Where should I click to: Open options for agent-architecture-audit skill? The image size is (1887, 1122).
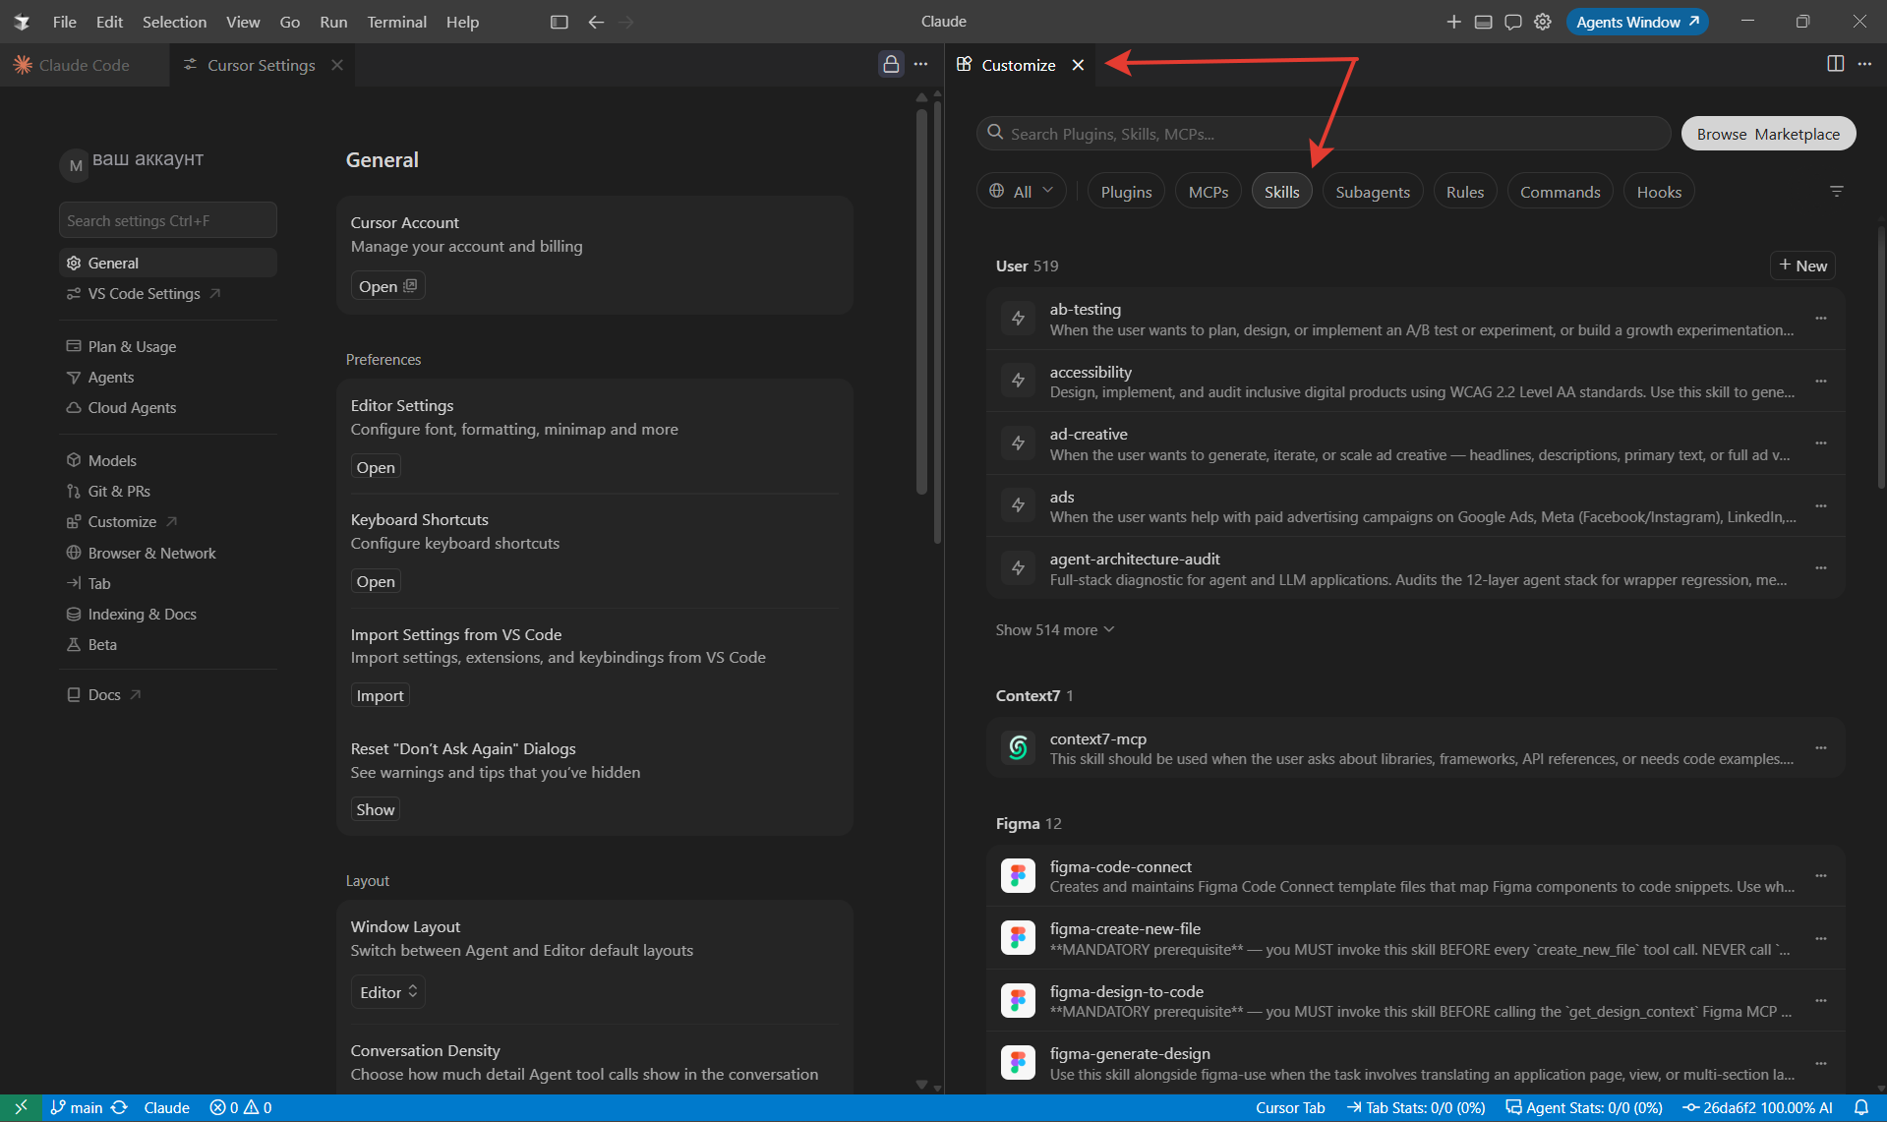tap(1821, 568)
